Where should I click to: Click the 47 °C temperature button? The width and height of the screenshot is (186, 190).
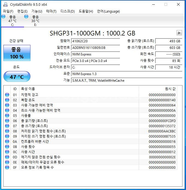[17, 77]
